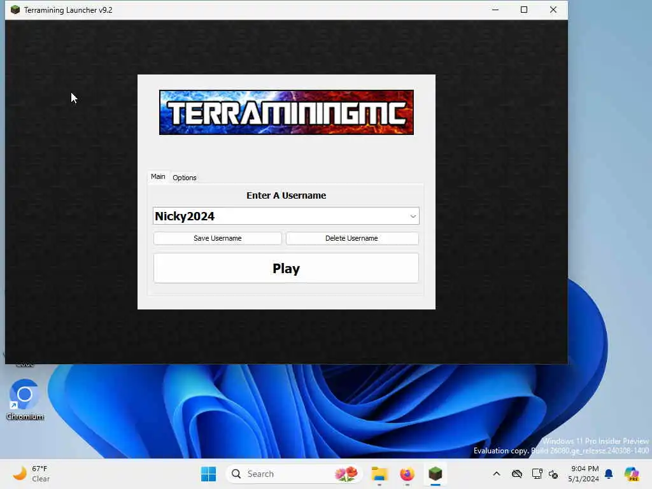
Task: Click the tray icon left of the clock
Action: tap(553, 474)
